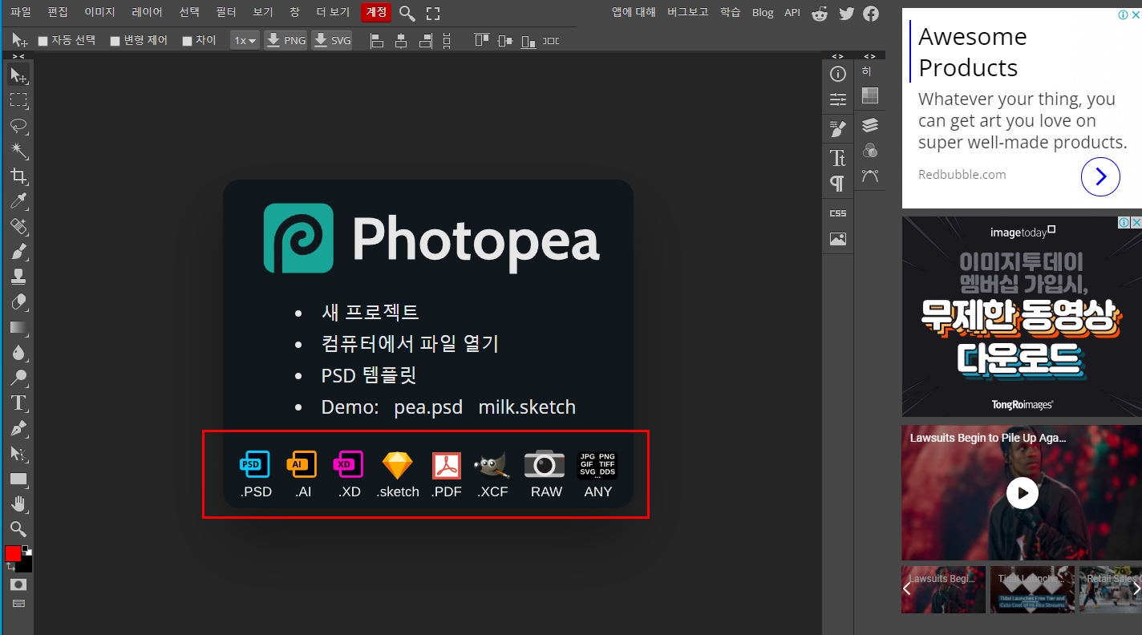The image size is (1142, 635).
Task: Open the Layer Comps image panel
Action: [x=838, y=239]
